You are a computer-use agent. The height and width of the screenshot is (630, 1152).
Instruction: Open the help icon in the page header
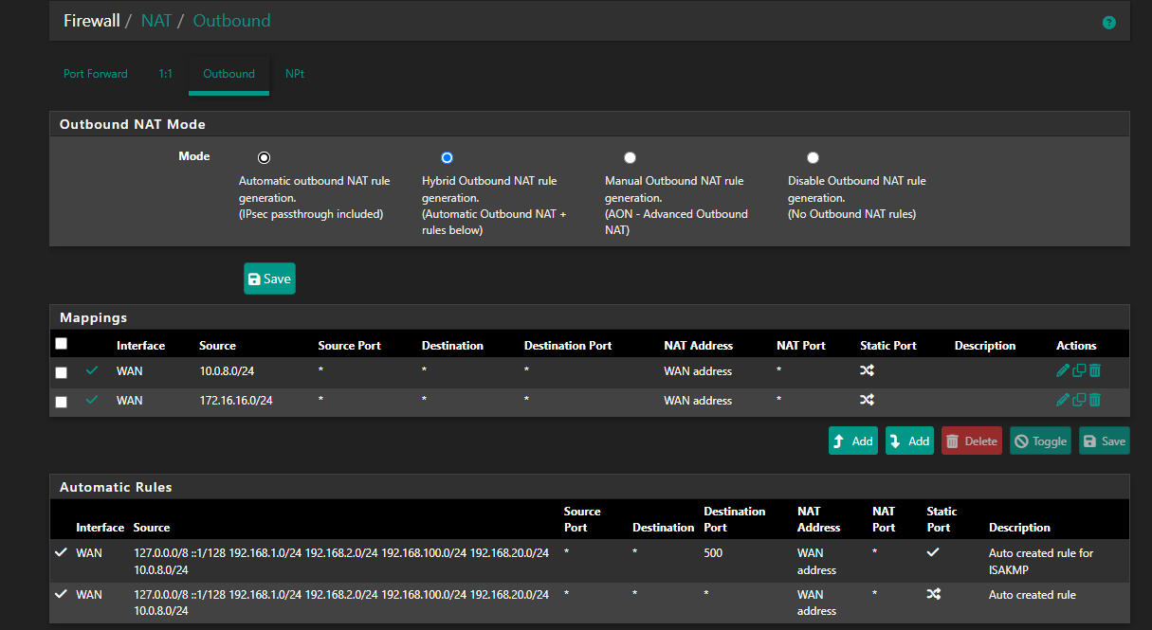tap(1108, 22)
